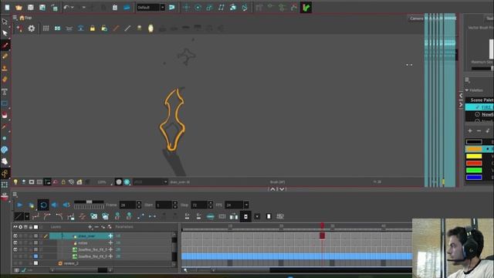Enable the onion skin watch icon
This screenshot has height=278, width=494.
[151, 29]
